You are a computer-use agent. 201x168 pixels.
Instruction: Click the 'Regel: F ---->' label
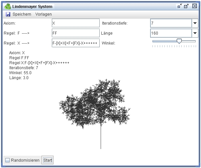tap(17, 33)
